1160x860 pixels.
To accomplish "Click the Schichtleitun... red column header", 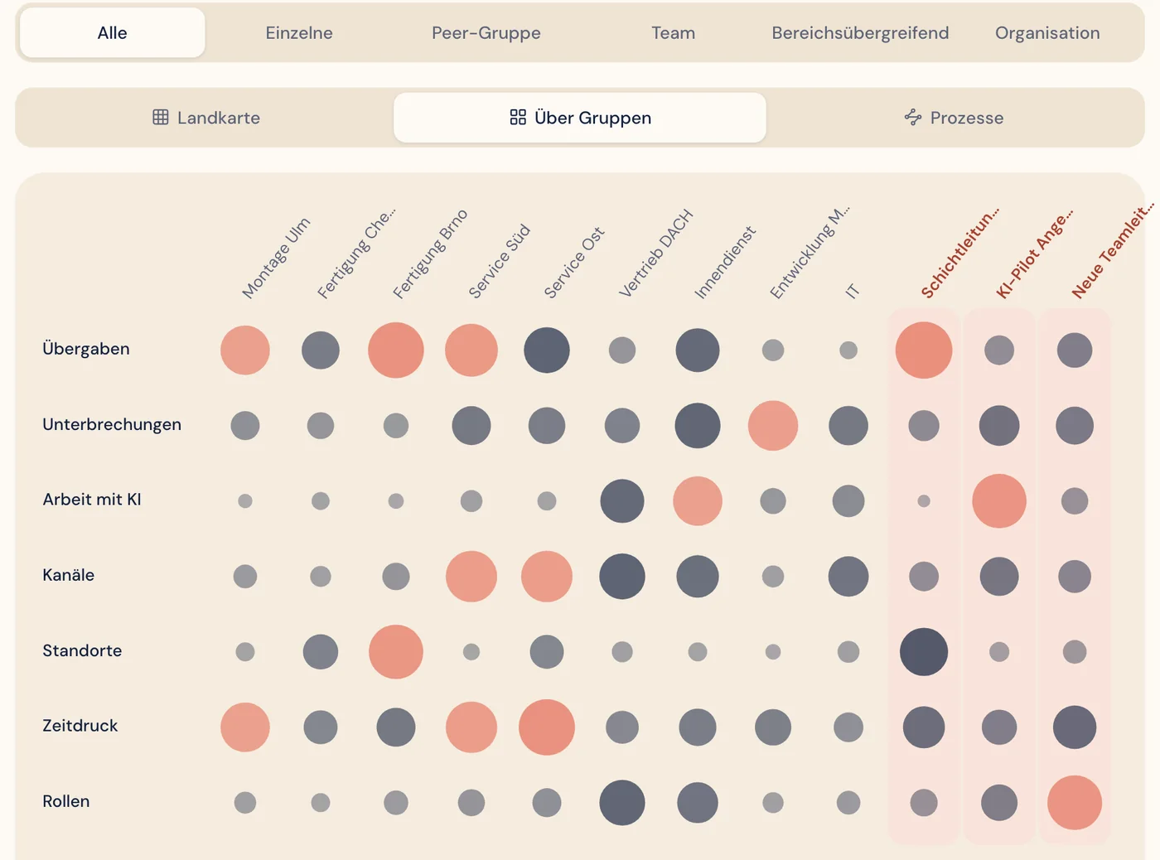I will pos(959,253).
